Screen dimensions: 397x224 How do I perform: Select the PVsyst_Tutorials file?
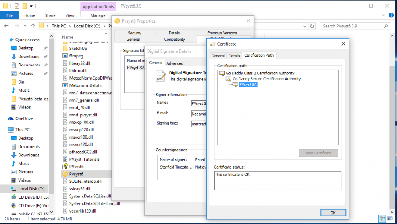click(84, 159)
